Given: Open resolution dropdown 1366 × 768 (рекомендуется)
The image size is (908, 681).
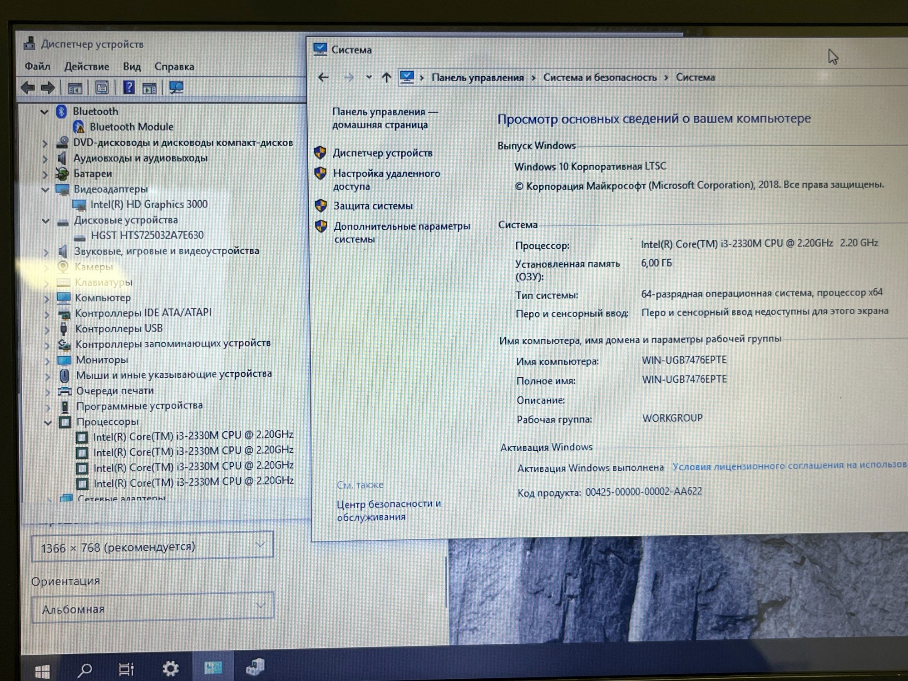Looking at the screenshot, I should click(x=153, y=547).
